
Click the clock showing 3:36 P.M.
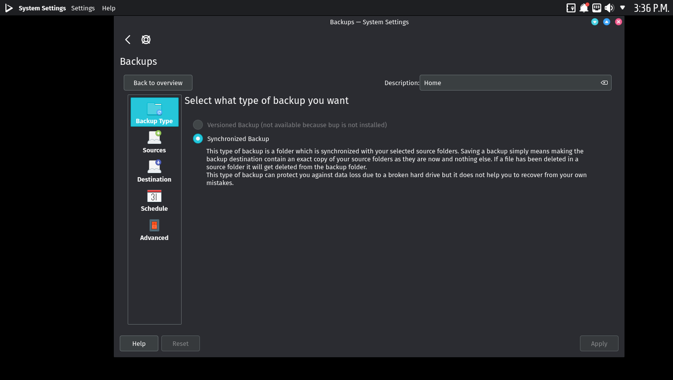point(651,8)
